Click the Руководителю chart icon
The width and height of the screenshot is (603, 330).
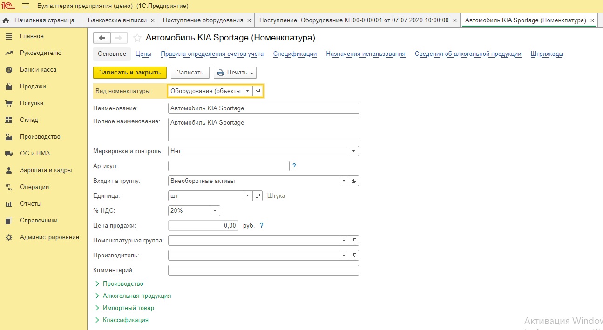[8, 53]
